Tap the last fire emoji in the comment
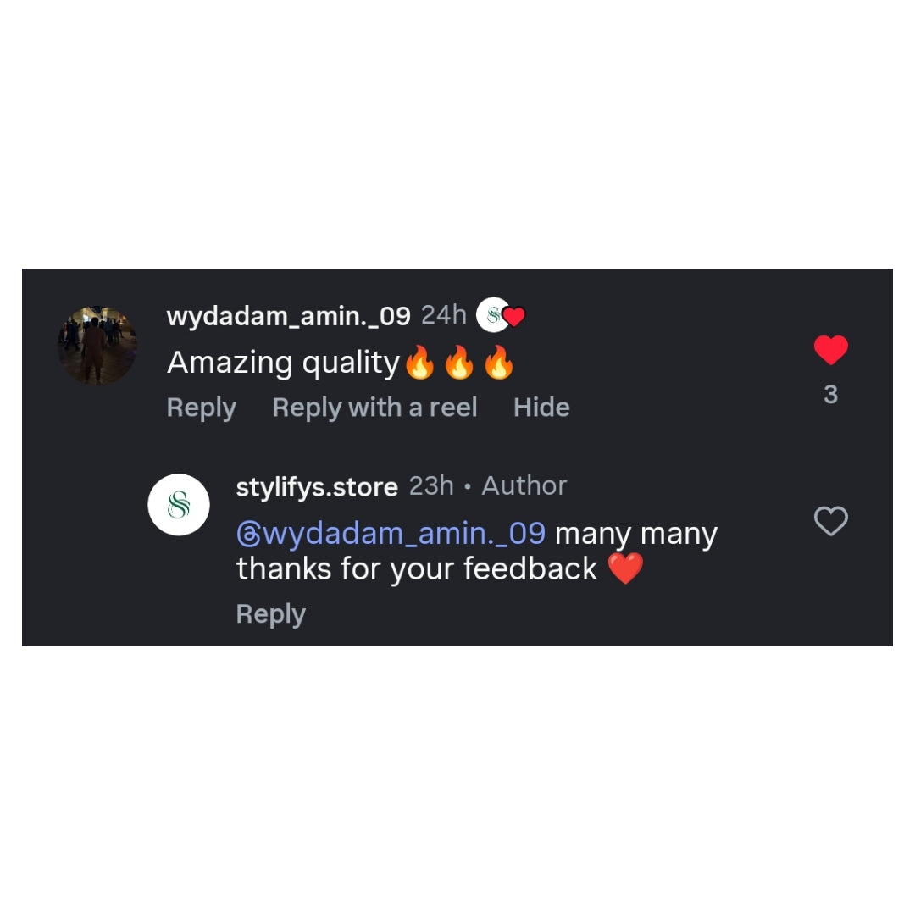Image resolution: width=915 pixels, height=915 pixels. [x=498, y=363]
